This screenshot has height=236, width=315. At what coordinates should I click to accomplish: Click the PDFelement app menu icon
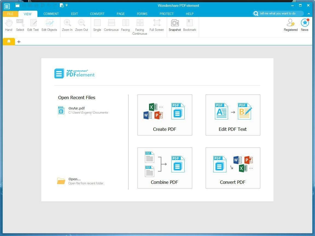coord(7,6)
